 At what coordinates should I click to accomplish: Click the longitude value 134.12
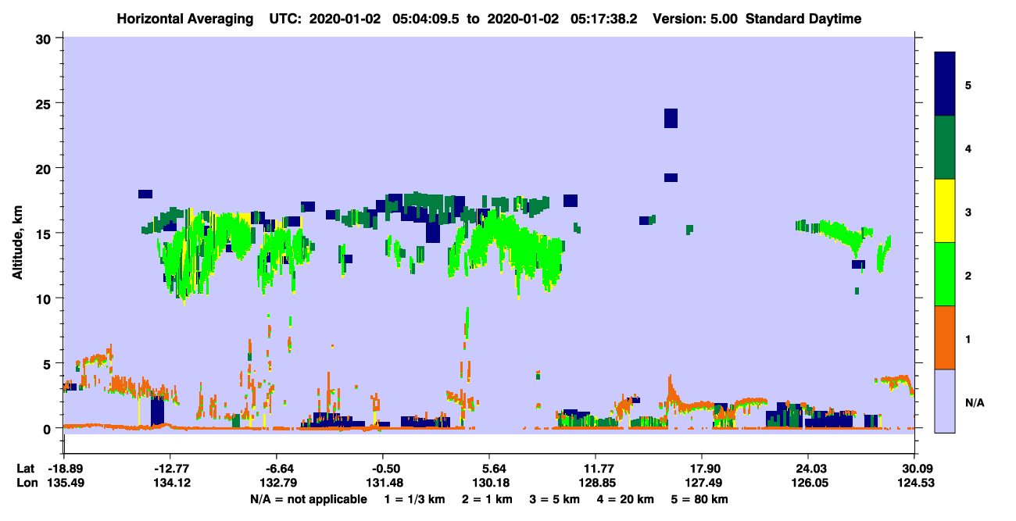pos(170,483)
